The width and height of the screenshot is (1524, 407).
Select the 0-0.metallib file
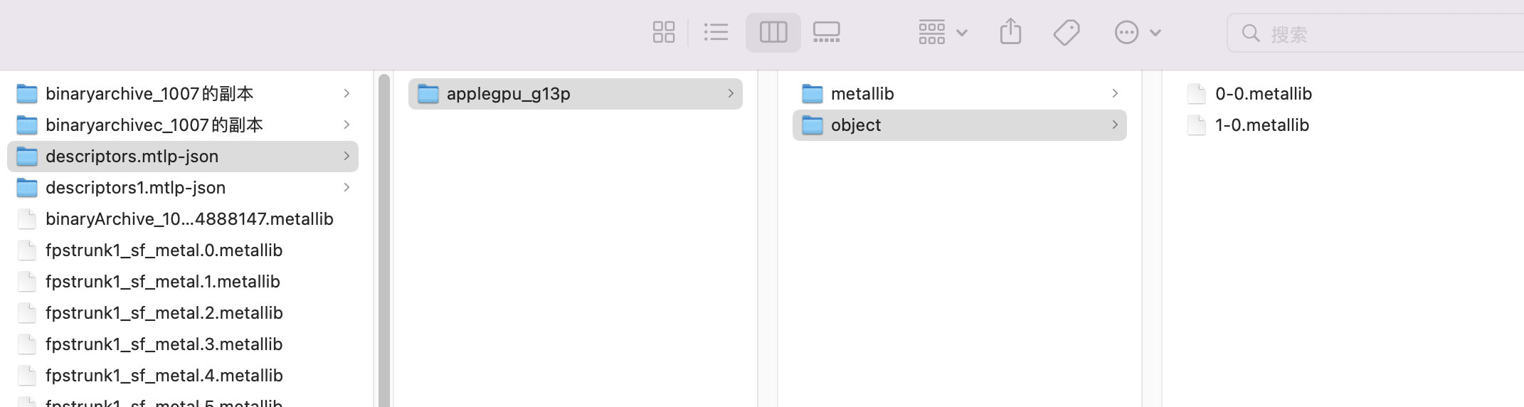1263,94
